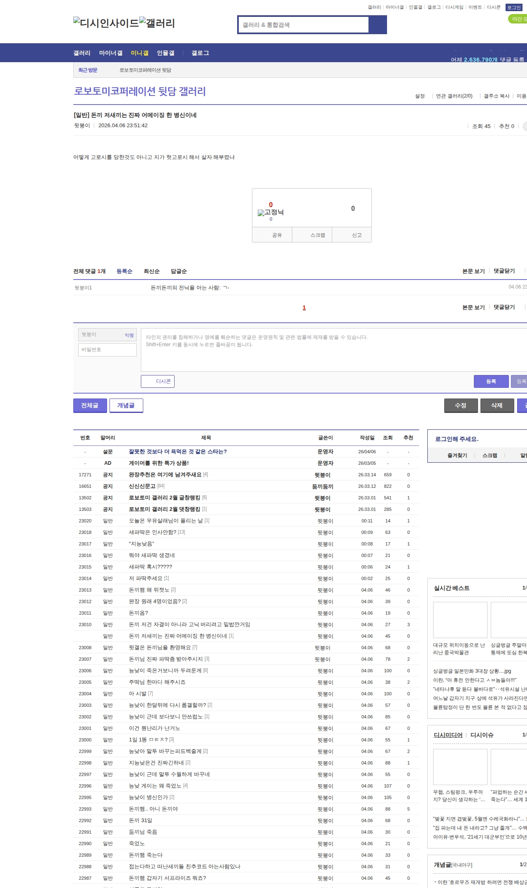Open the 설정 gallery settings menu

click(x=420, y=96)
